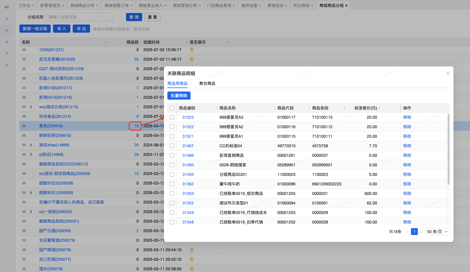
Task: Click 移除 for product 31523
Action: pyautogui.click(x=407, y=117)
